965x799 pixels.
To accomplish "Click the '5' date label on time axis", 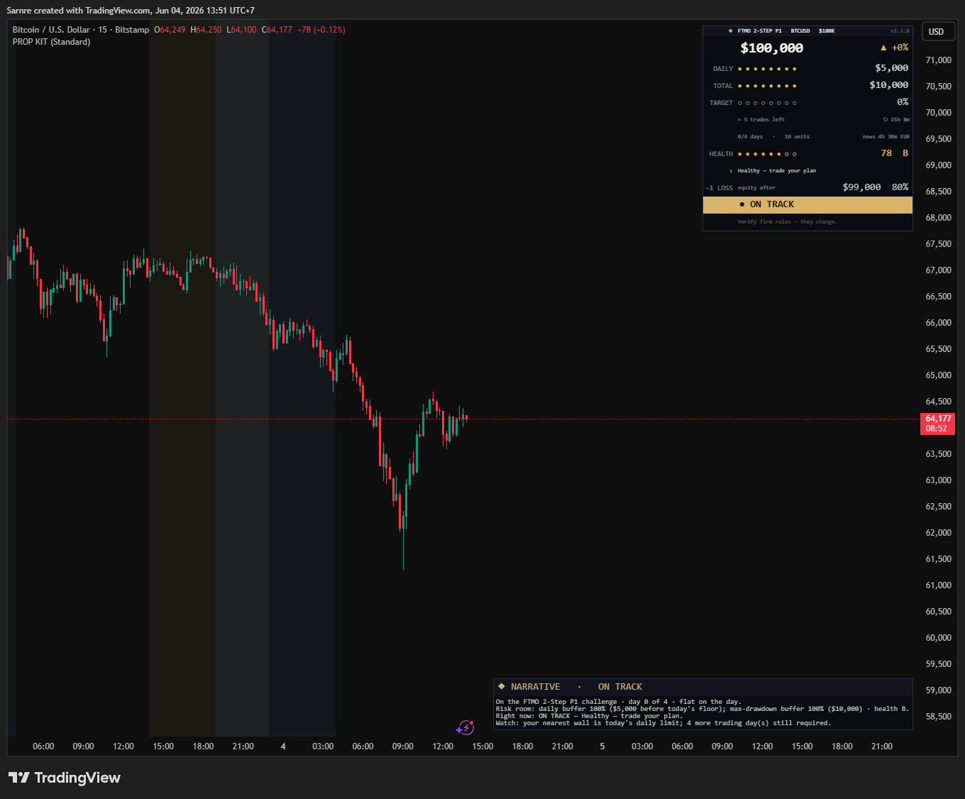I will (602, 746).
